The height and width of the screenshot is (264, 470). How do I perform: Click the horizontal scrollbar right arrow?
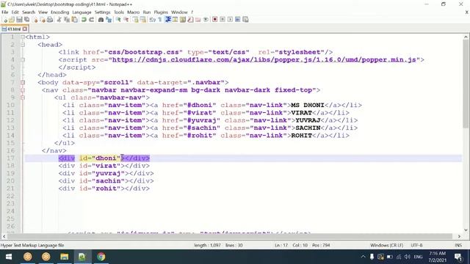point(459,236)
